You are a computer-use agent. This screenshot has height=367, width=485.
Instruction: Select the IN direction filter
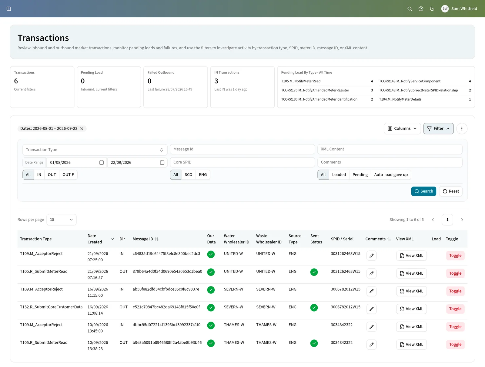pyautogui.click(x=39, y=175)
